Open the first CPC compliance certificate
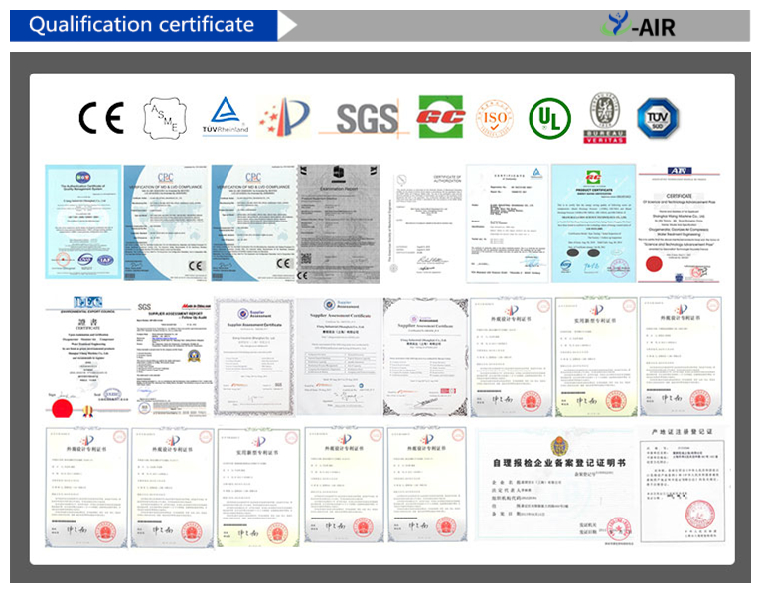The height and width of the screenshot is (593, 761). pyautogui.click(x=166, y=222)
